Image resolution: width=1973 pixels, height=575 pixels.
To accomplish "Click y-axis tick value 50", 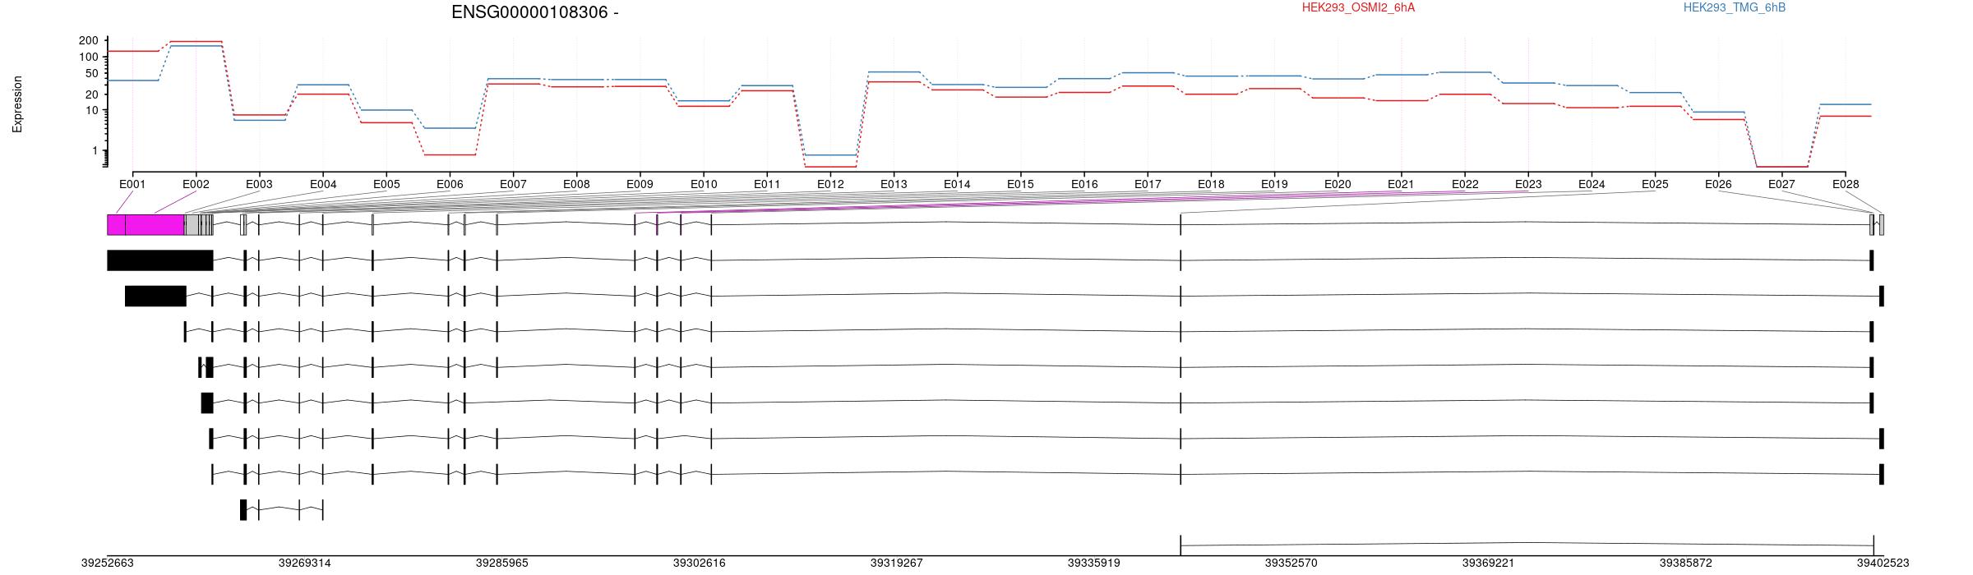I will [92, 73].
